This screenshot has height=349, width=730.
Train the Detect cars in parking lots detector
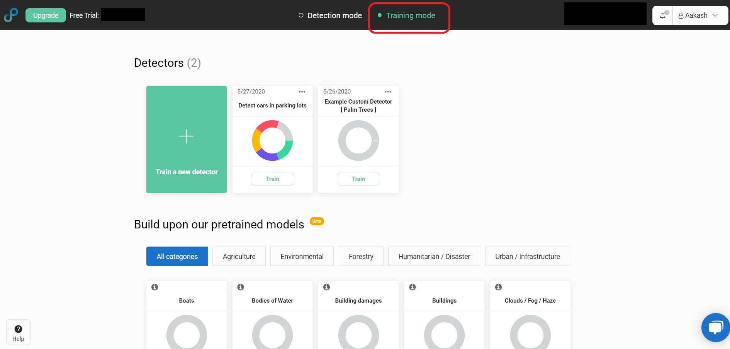click(x=272, y=179)
